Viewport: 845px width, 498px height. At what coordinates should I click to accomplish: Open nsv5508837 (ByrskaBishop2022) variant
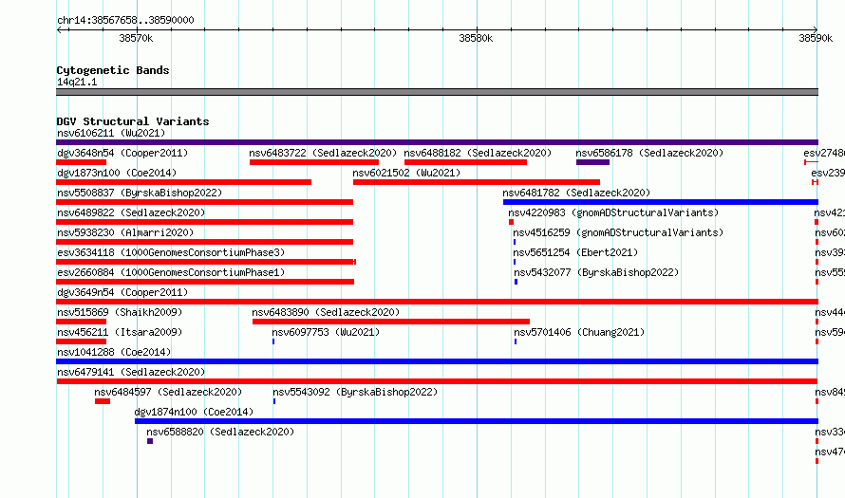pos(140,193)
